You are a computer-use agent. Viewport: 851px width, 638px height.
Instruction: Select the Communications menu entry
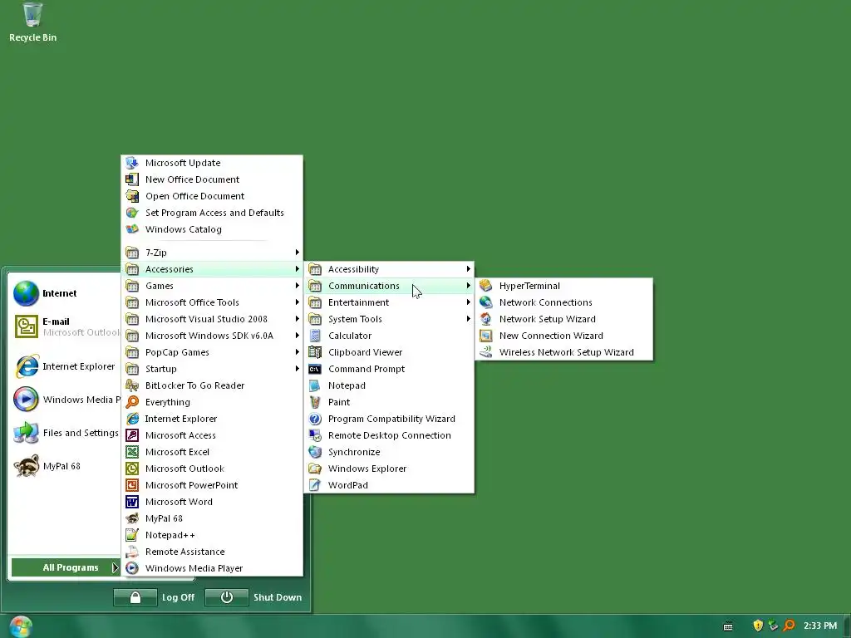click(389, 286)
